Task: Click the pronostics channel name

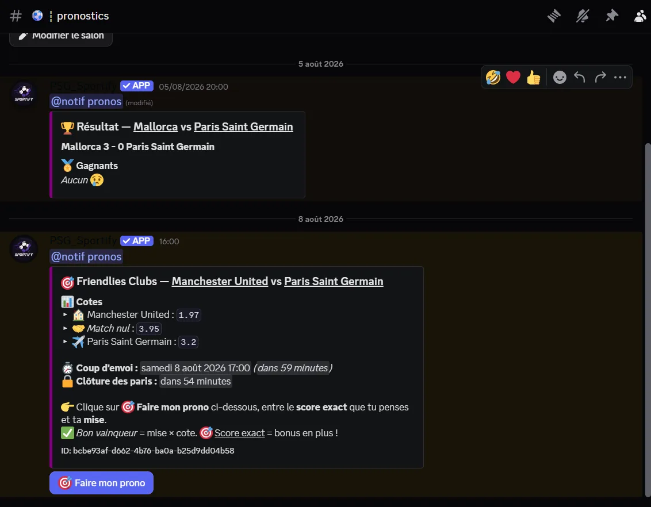Action: [83, 16]
